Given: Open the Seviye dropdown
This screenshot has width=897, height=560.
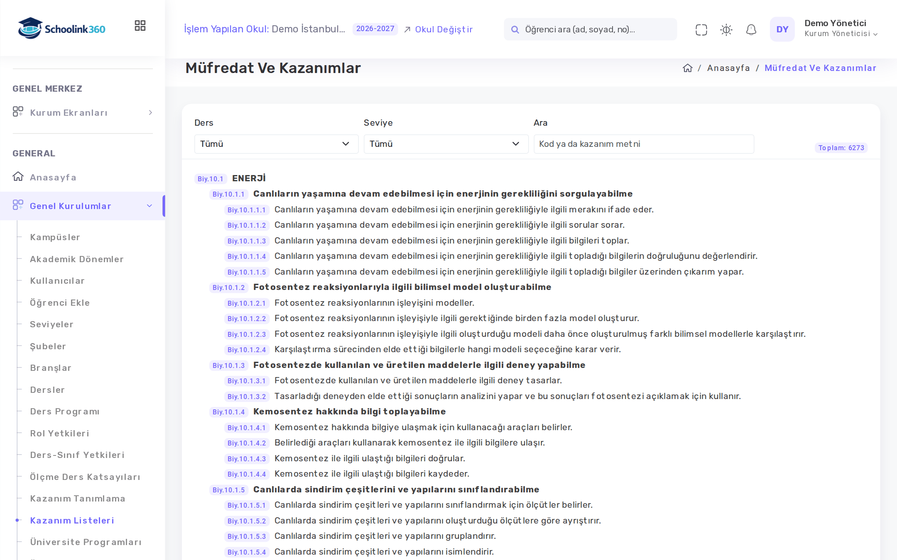Looking at the screenshot, I should [446, 144].
